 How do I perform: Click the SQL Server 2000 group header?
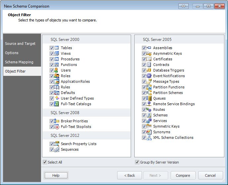(87, 40)
